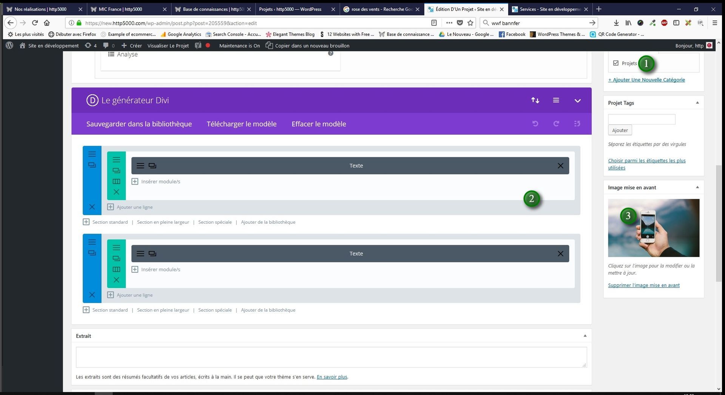Clone the second green row

(116, 258)
